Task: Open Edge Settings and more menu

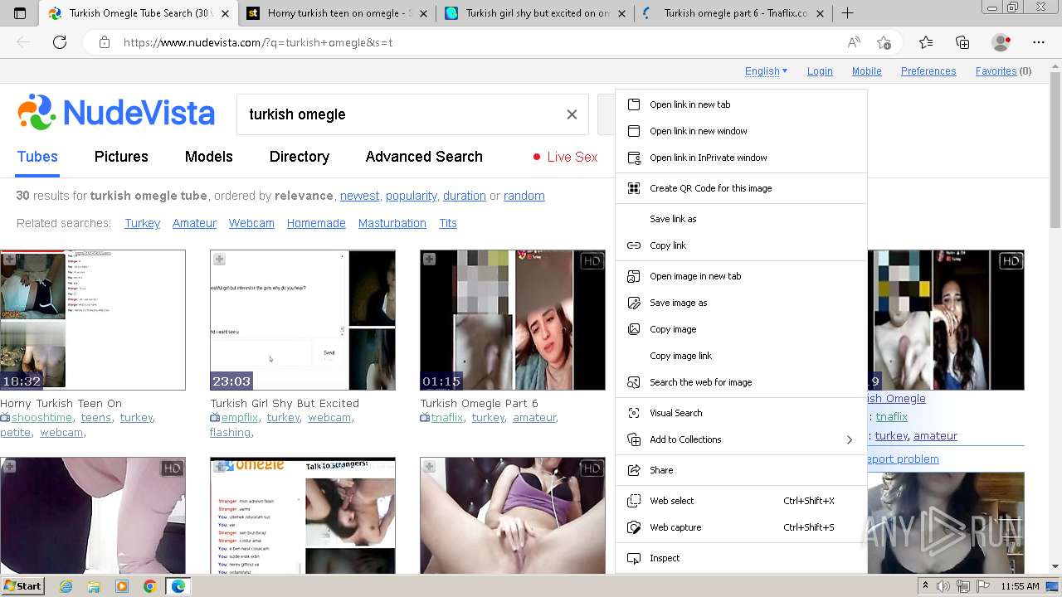Action: 1039,42
